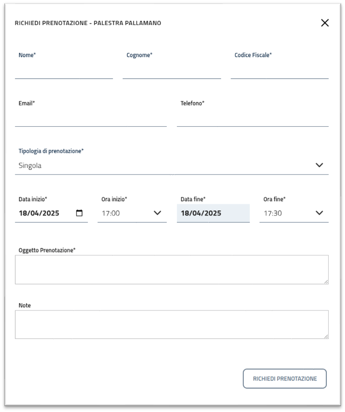Select the day segment in Data inizio

pos(23,213)
